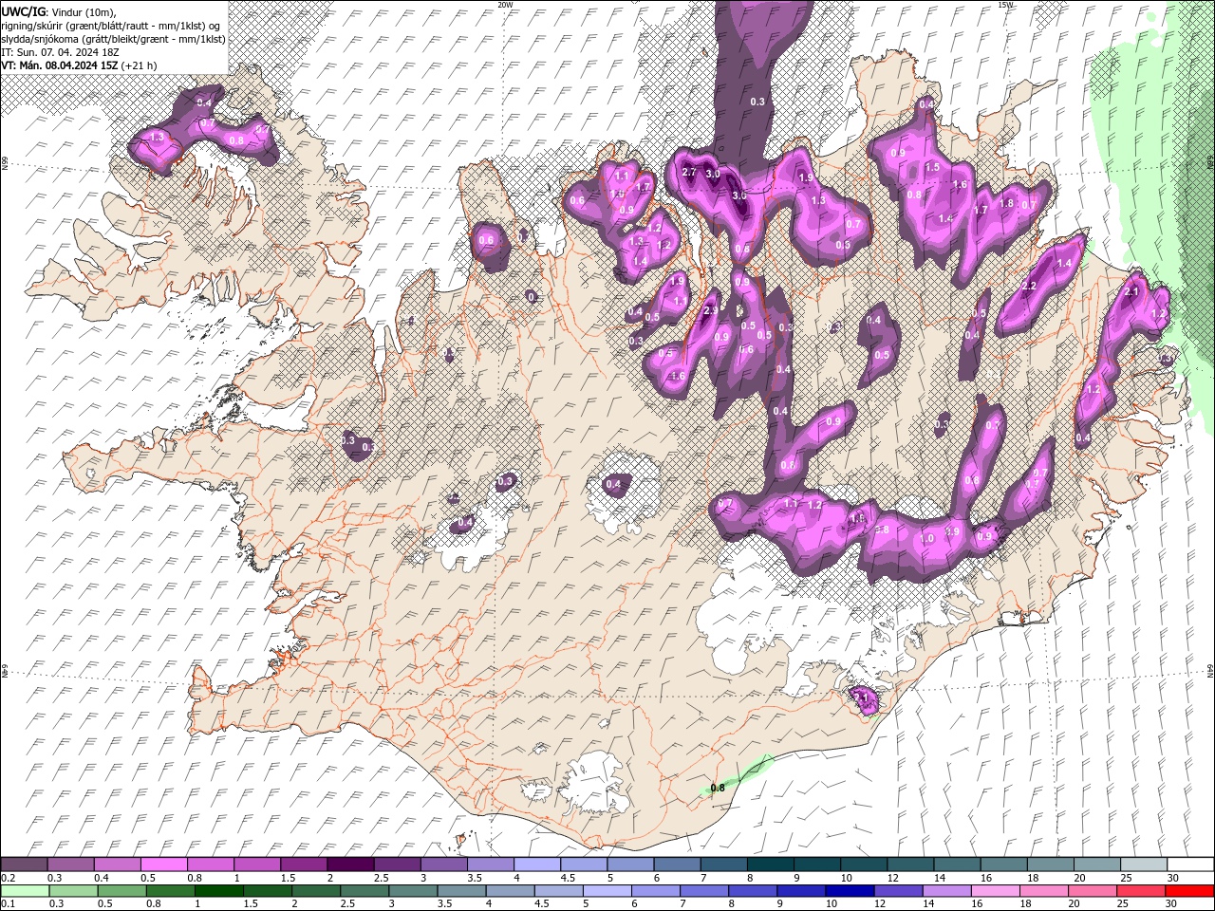
Task: Select the deep blue lower swatch labeled 10
Action: (x=850, y=891)
